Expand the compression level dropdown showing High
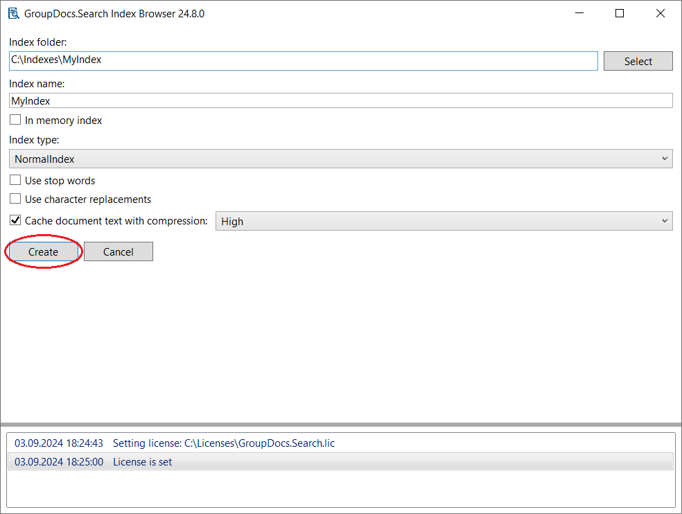The image size is (682, 514). (444, 221)
